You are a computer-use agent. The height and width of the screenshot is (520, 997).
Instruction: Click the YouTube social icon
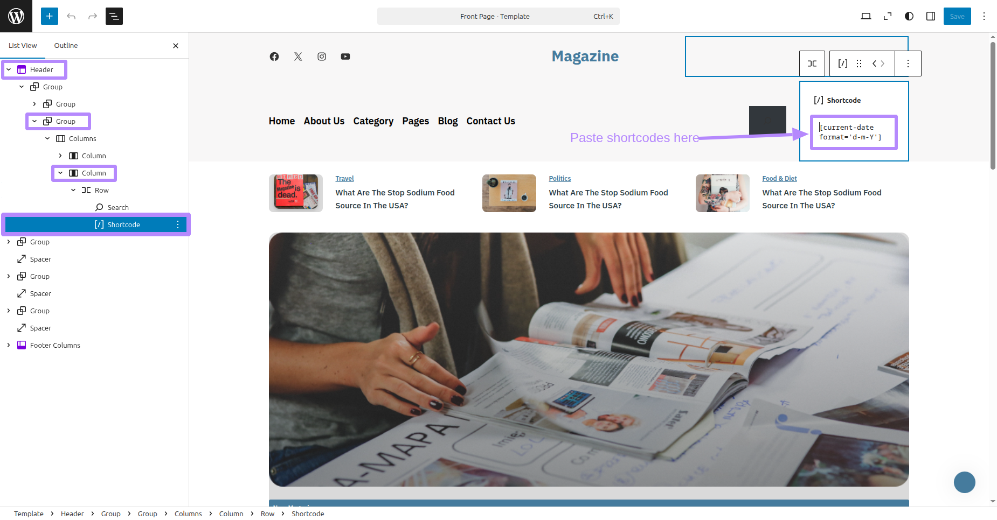pyautogui.click(x=345, y=57)
